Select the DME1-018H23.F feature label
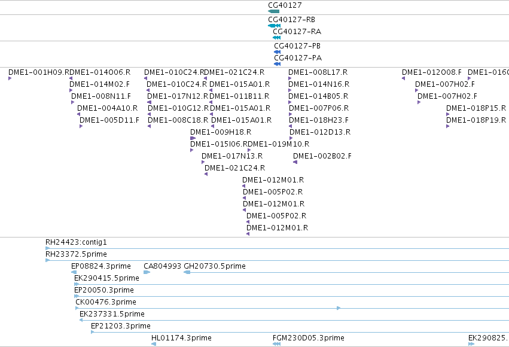The image size is (509, 347). (x=319, y=120)
